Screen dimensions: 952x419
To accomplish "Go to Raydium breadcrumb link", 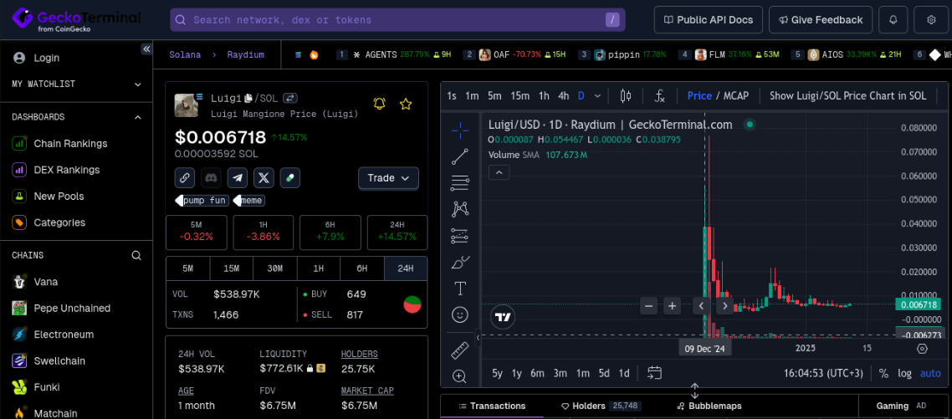I will coord(246,54).
